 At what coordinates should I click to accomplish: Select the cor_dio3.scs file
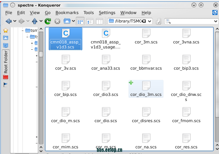coord(106,89)
